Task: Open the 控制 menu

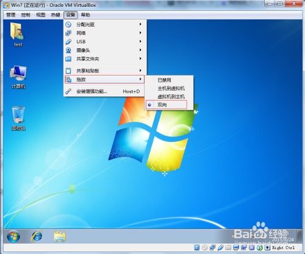Action: point(26,15)
